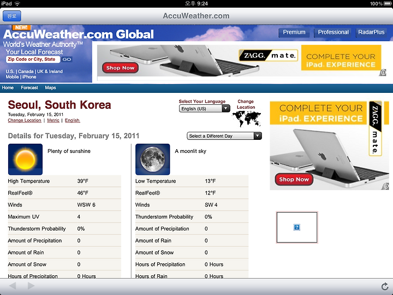The image size is (393, 295).
Task: Click the A moonlit sky description
Action: [190, 151]
